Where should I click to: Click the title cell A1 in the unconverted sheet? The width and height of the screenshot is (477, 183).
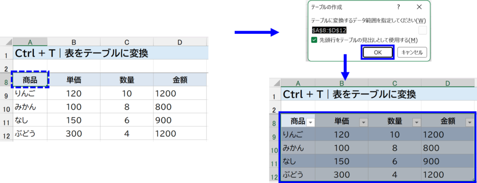tap(111, 53)
